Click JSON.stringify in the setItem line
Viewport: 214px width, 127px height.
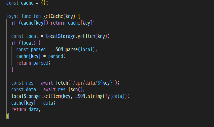pos(93,96)
